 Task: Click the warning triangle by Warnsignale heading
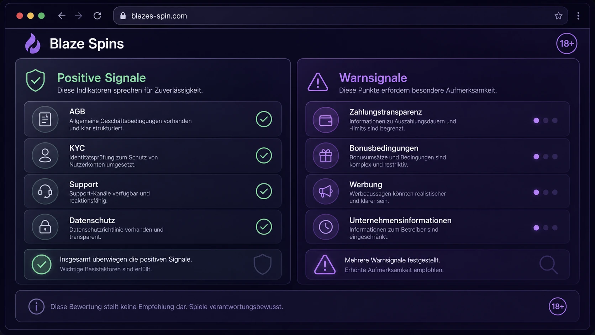coord(318,82)
